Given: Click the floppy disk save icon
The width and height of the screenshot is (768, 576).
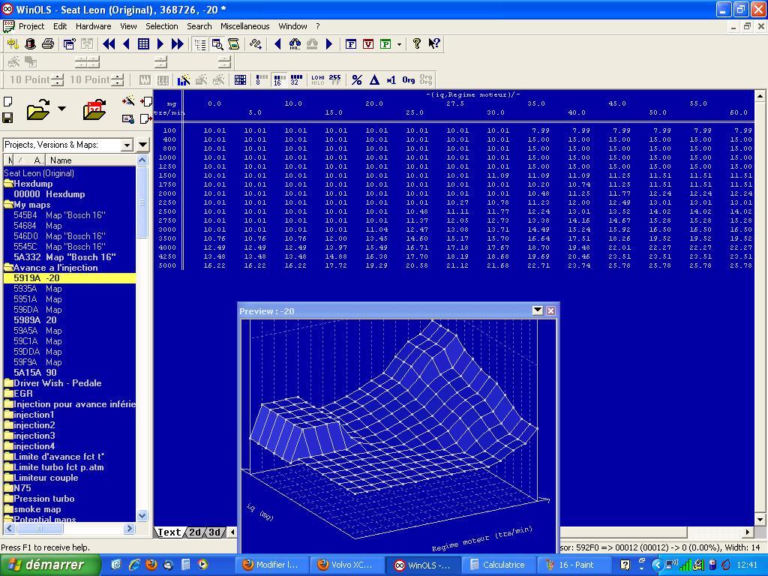Looking at the screenshot, I should click(x=7, y=118).
